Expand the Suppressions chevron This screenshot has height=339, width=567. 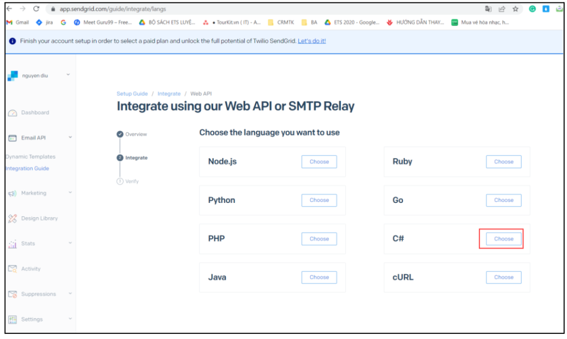[x=70, y=294]
